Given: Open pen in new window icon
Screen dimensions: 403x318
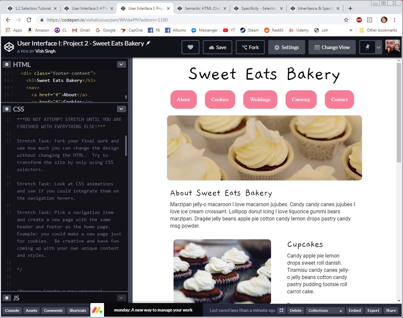Looking at the screenshot, I should click(281, 311).
